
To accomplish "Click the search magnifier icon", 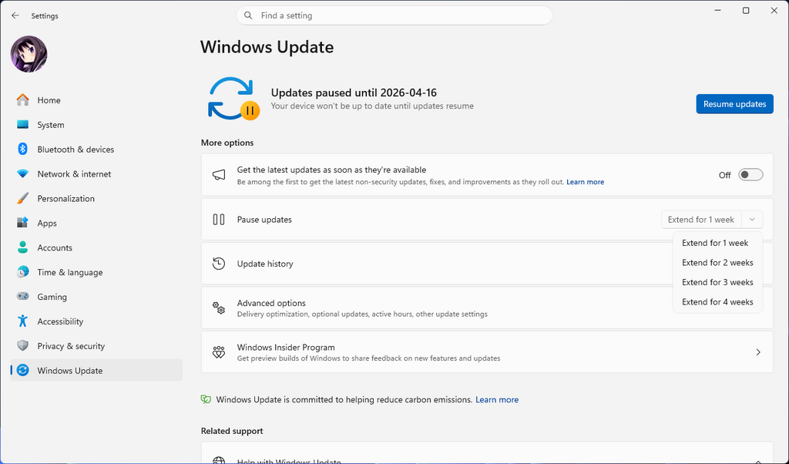I will (x=248, y=15).
